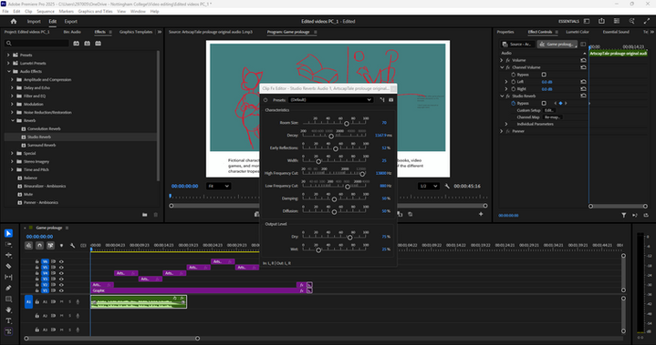Screen dimensions: 656x345
Task: Expand the Panner effect
Action: 501,131
